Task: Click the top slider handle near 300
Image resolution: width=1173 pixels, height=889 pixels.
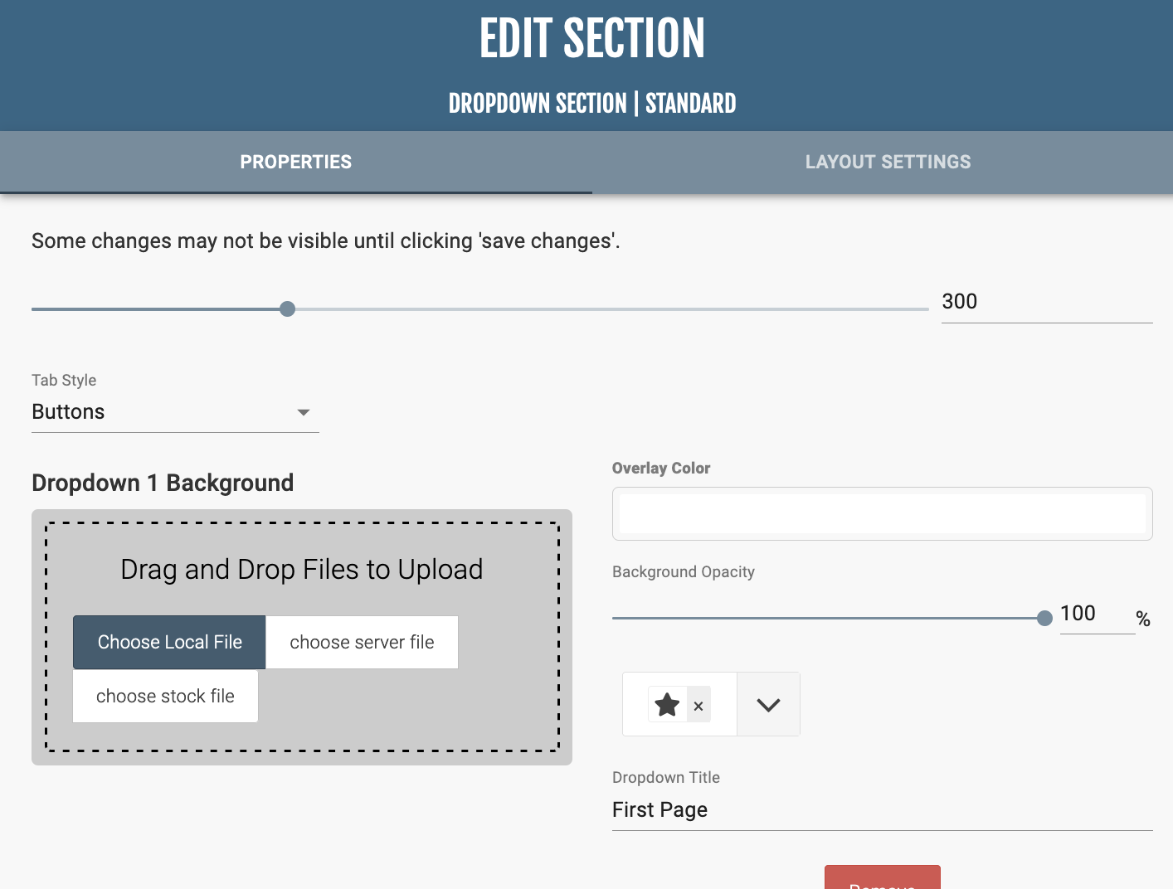Action: [287, 308]
